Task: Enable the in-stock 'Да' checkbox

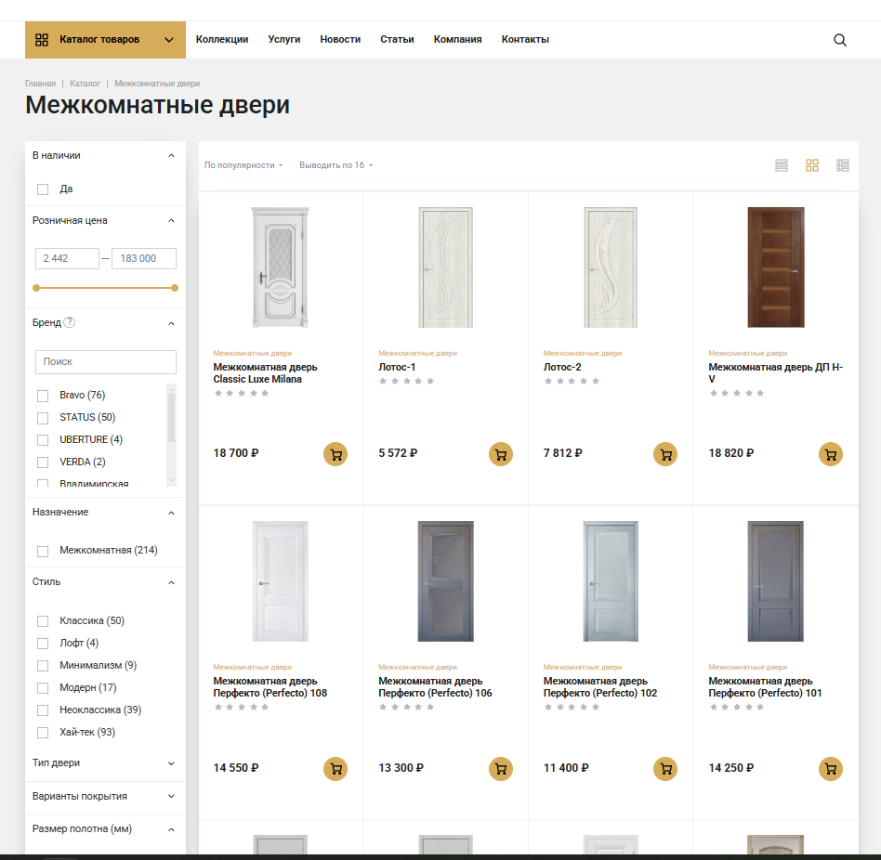Action: pos(43,189)
